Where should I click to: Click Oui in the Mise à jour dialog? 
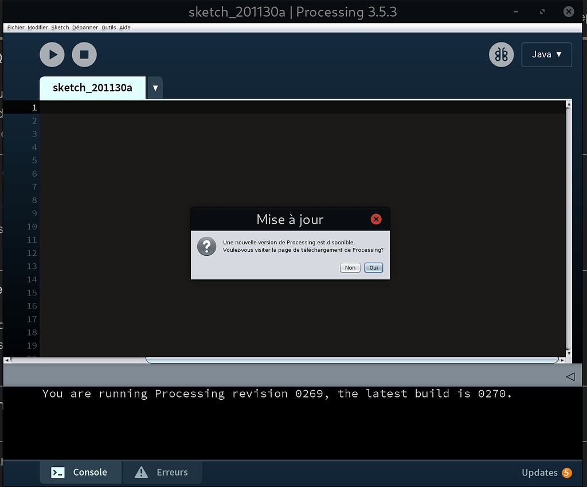[x=373, y=267]
